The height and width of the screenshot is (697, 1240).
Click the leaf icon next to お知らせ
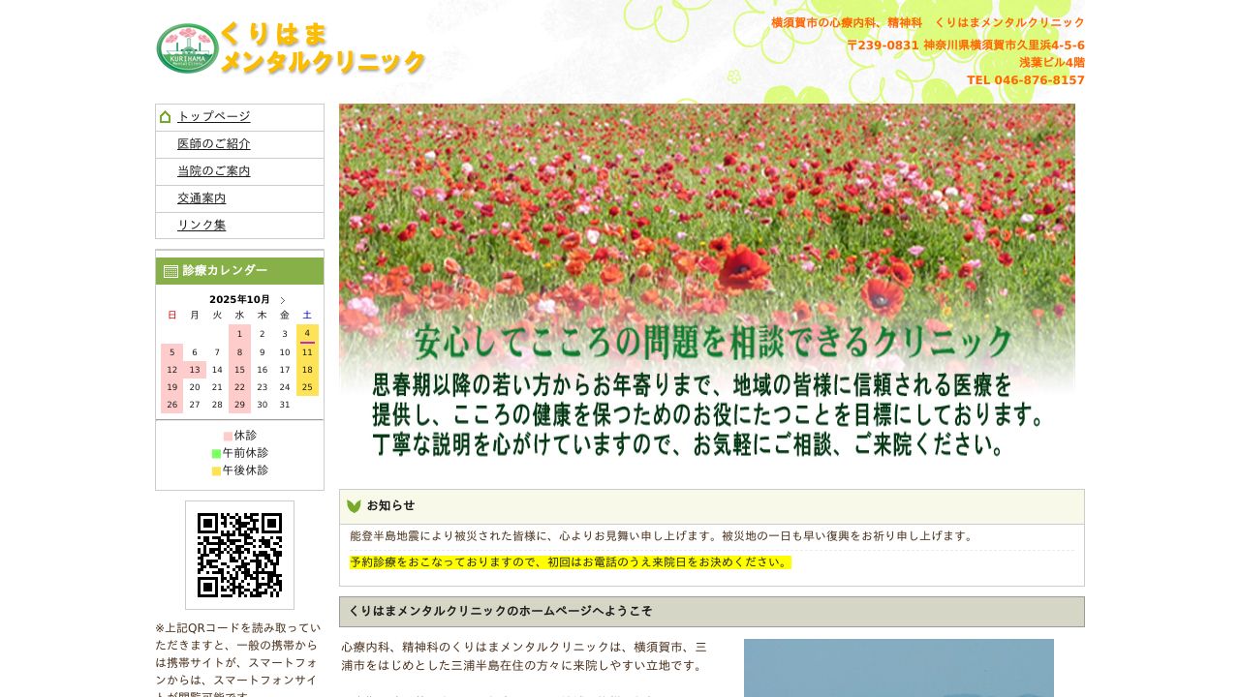pos(354,506)
